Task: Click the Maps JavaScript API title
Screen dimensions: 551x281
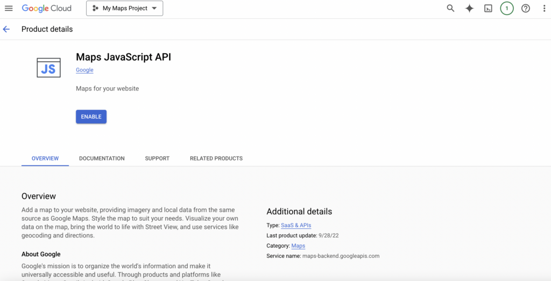Action: click(123, 57)
